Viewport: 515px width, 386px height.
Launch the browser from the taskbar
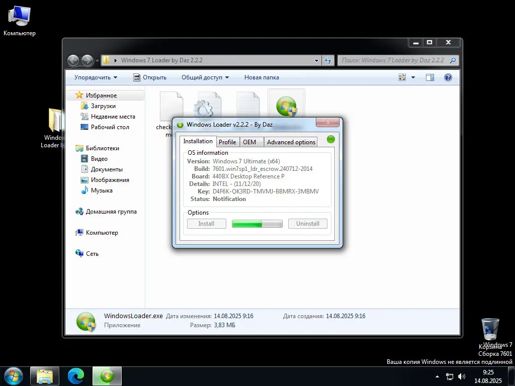point(75,375)
